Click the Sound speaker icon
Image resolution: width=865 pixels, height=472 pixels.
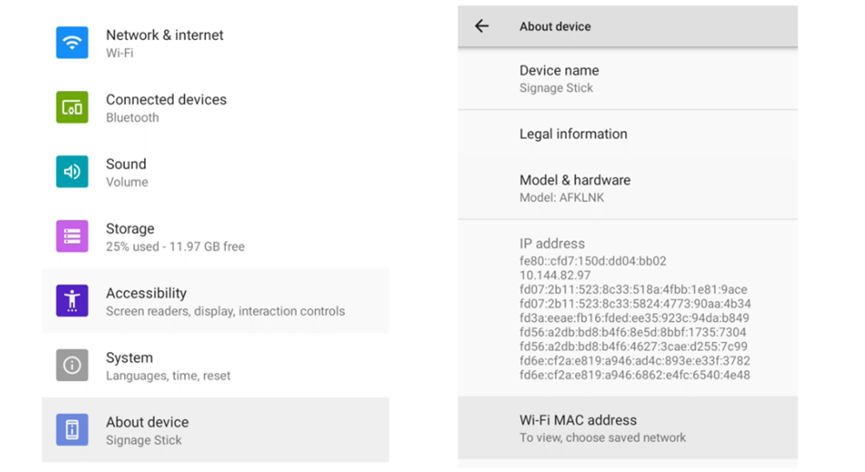coord(72,172)
